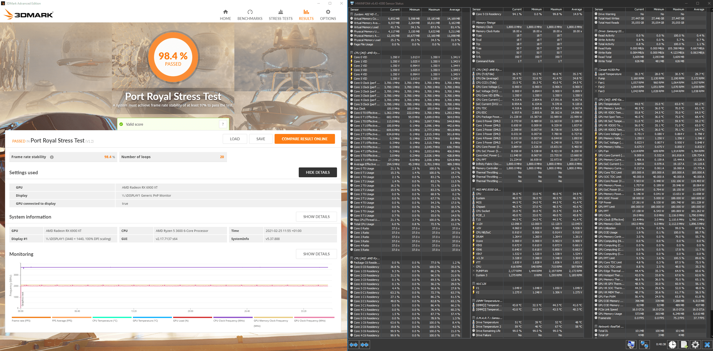Click the AMD Radeon RX 6900 XT settings value

pos(140,187)
